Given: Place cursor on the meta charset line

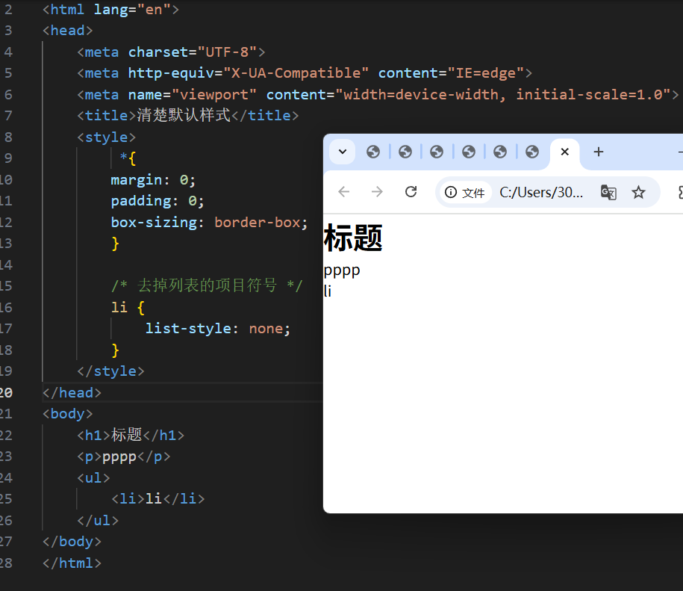Looking at the screenshot, I should (171, 52).
